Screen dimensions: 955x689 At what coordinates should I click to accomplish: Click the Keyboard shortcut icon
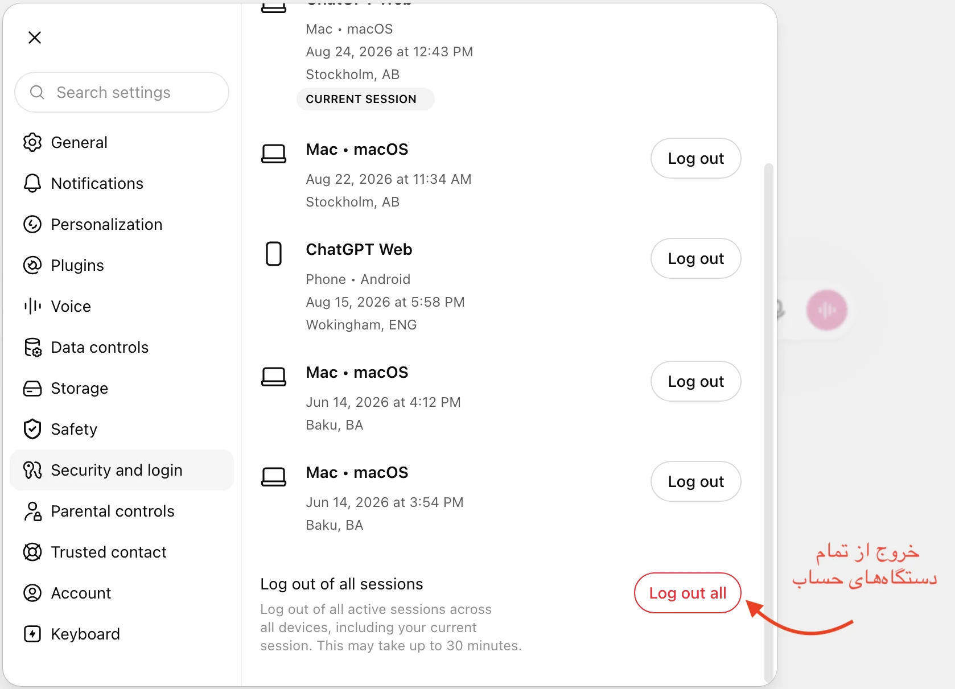(x=32, y=634)
